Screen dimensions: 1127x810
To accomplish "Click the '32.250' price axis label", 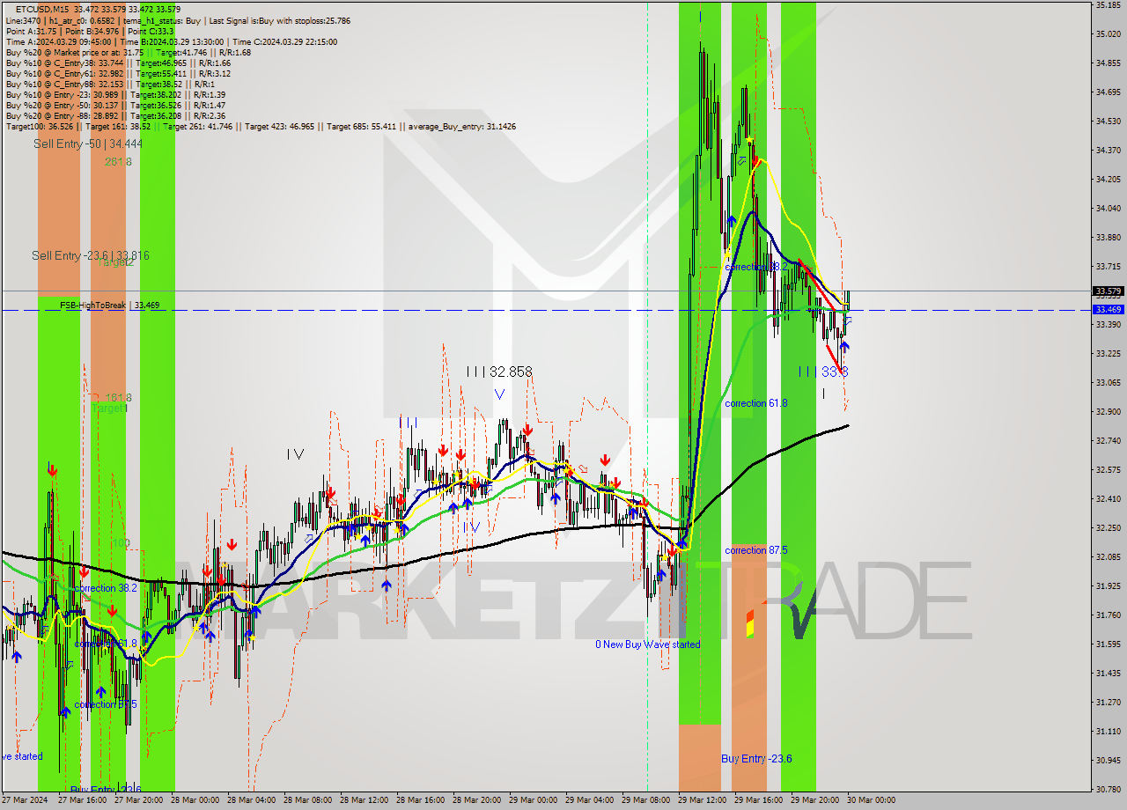I will pyautogui.click(x=1108, y=527).
